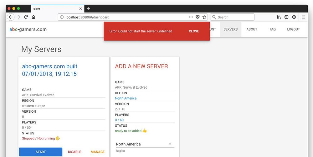
Task: Click server title 'abc-gamers.com built 07/01/2018'
Action: (x=50, y=70)
